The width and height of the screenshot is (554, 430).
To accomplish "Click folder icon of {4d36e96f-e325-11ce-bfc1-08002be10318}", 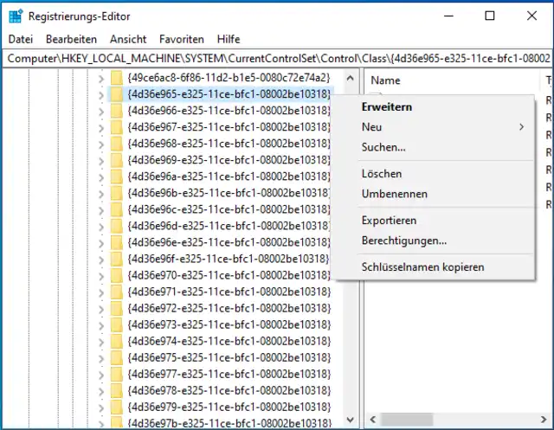I will coord(117,260).
